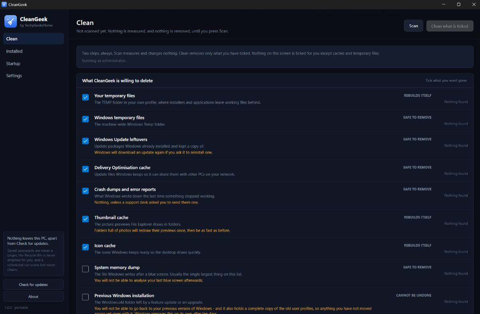Click the CleanGeek broom logo icon in sidebar
The height and width of the screenshot is (314, 480).
pyautogui.click(x=10, y=21)
